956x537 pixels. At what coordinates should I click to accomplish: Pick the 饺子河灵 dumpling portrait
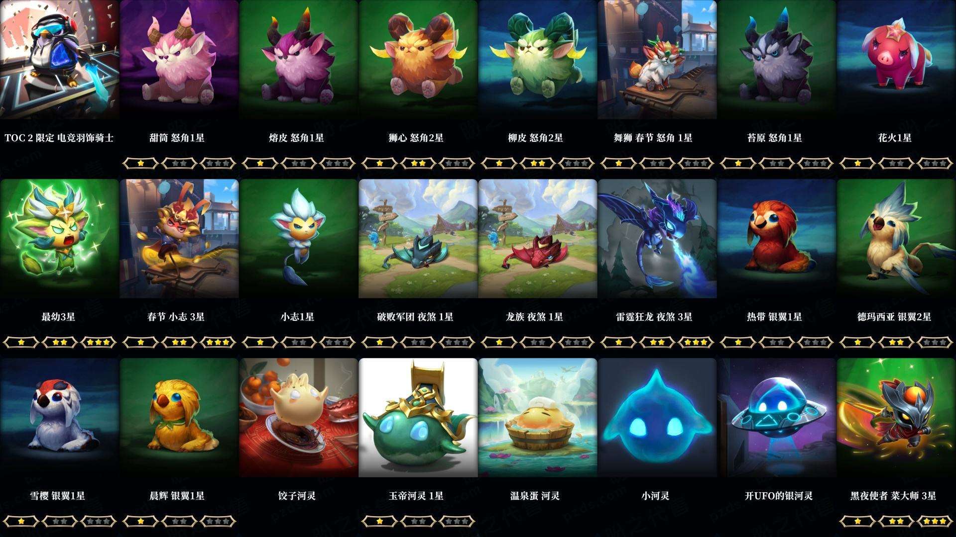[299, 418]
